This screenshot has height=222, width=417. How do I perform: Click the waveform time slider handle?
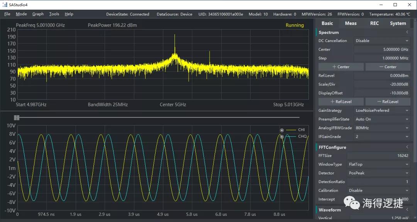(x=17, y=118)
